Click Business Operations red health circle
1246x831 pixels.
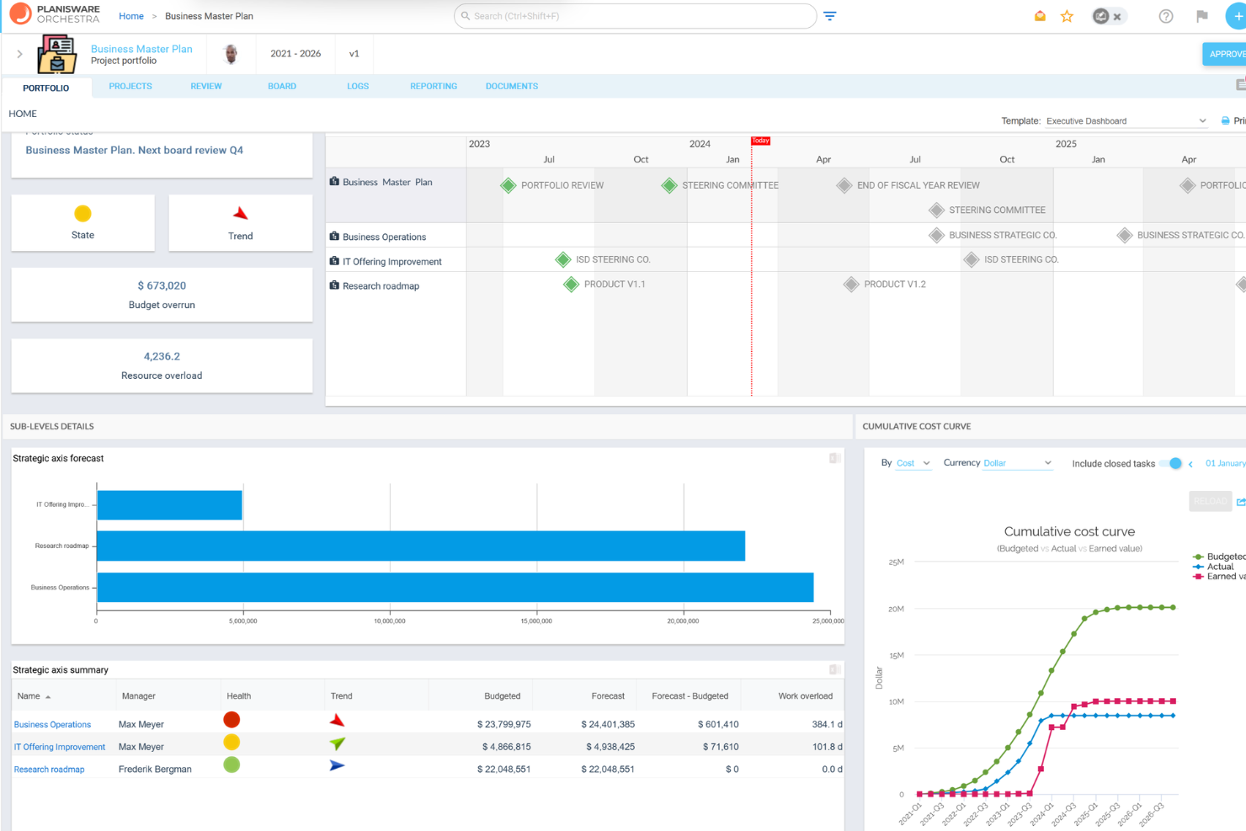tap(232, 720)
